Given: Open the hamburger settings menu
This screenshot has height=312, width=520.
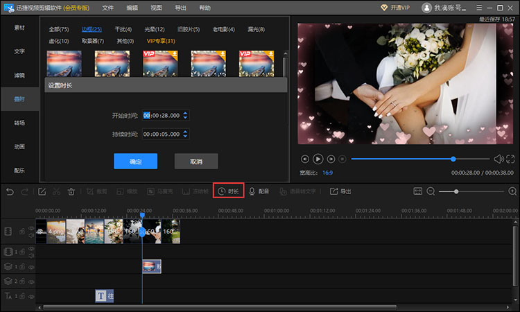Looking at the screenshot, I should pyautogui.click(x=479, y=8).
